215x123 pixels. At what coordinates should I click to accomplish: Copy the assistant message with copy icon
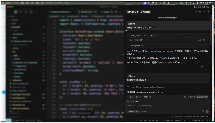point(202,67)
